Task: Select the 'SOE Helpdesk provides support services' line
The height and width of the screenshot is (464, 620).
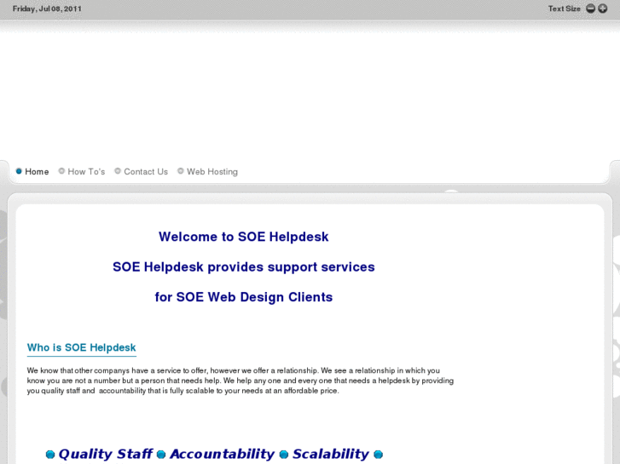Action: coord(244,267)
